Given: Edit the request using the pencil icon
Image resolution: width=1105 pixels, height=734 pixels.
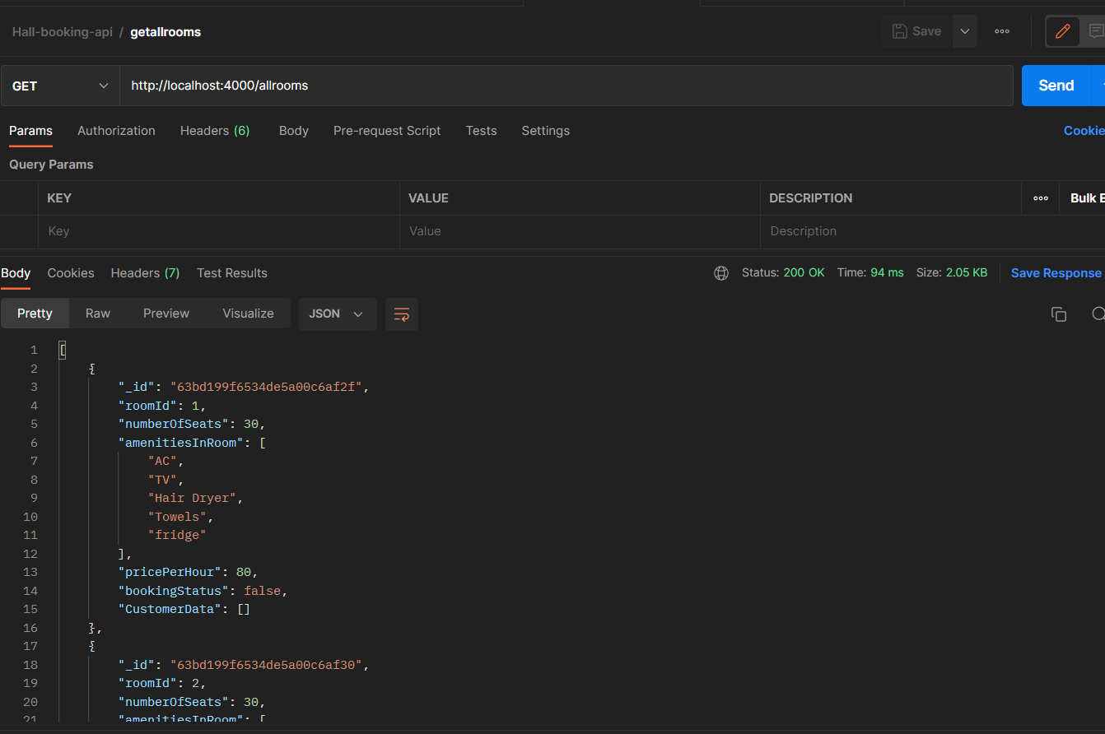Looking at the screenshot, I should [1062, 31].
